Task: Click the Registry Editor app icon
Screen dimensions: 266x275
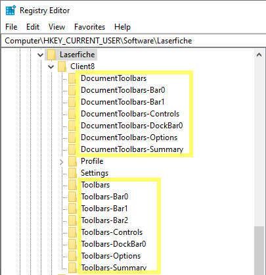Action: click(x=11, y=11)
